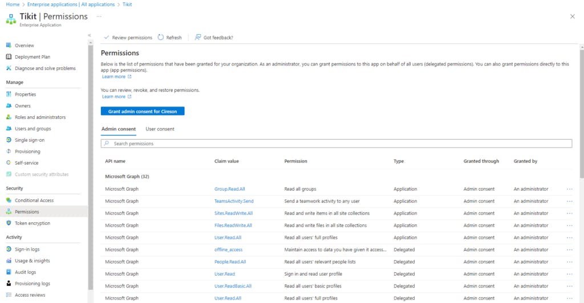Select the Admin consent tab
Screen dimensions: 584x303
[119, 129]
